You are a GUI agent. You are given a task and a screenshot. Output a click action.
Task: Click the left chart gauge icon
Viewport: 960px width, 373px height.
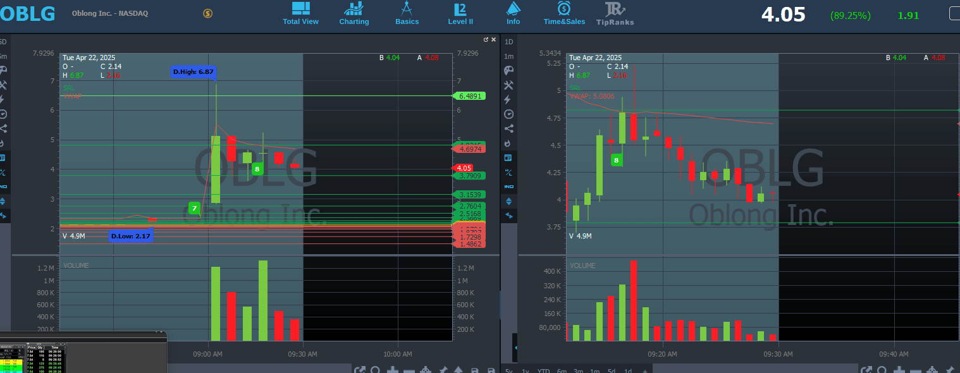pyautogui.click(x=3, y=114)
